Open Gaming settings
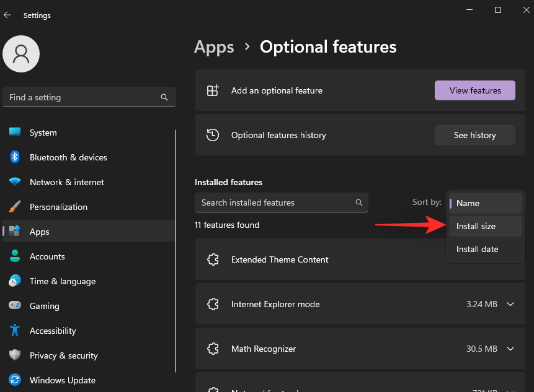 [89, 306]
